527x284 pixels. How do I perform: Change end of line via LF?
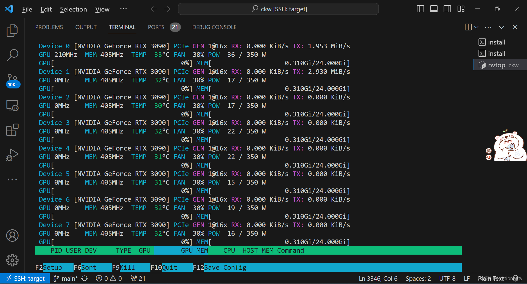click(x=467, y=279)
